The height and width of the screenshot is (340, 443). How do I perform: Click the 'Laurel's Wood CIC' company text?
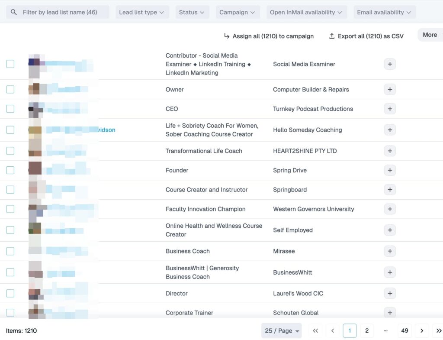click(298, 293)
